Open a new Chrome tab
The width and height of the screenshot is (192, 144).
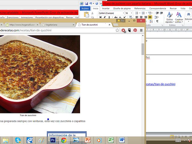[x=115, y=25]
